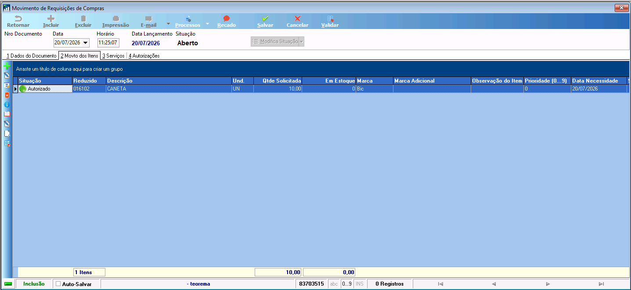Click the Incluir toolbar button
Image resolution: width=631 pixels, height=290 pixels.
(51, 22)
